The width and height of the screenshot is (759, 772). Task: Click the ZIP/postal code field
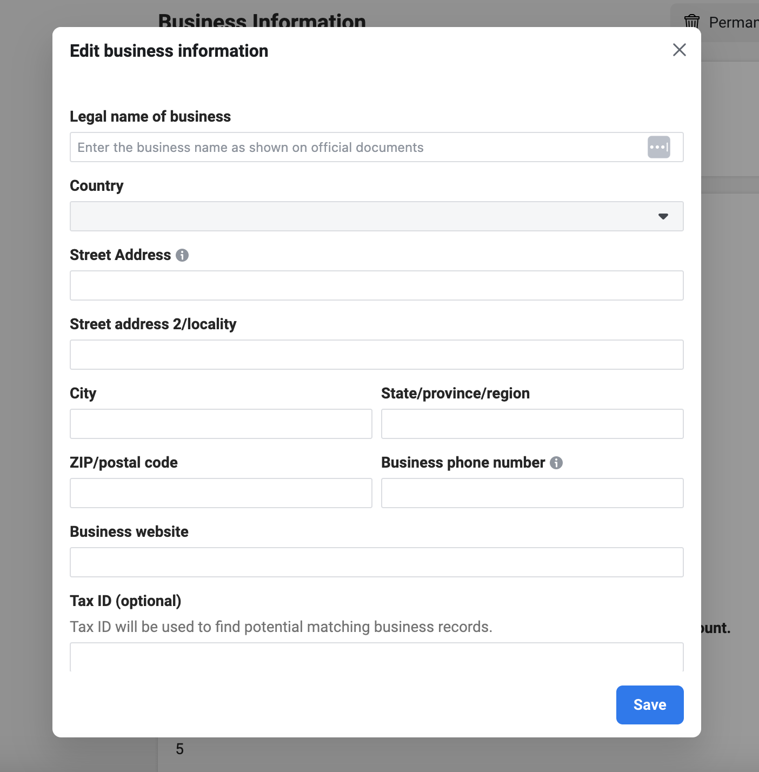coord(221,493)
